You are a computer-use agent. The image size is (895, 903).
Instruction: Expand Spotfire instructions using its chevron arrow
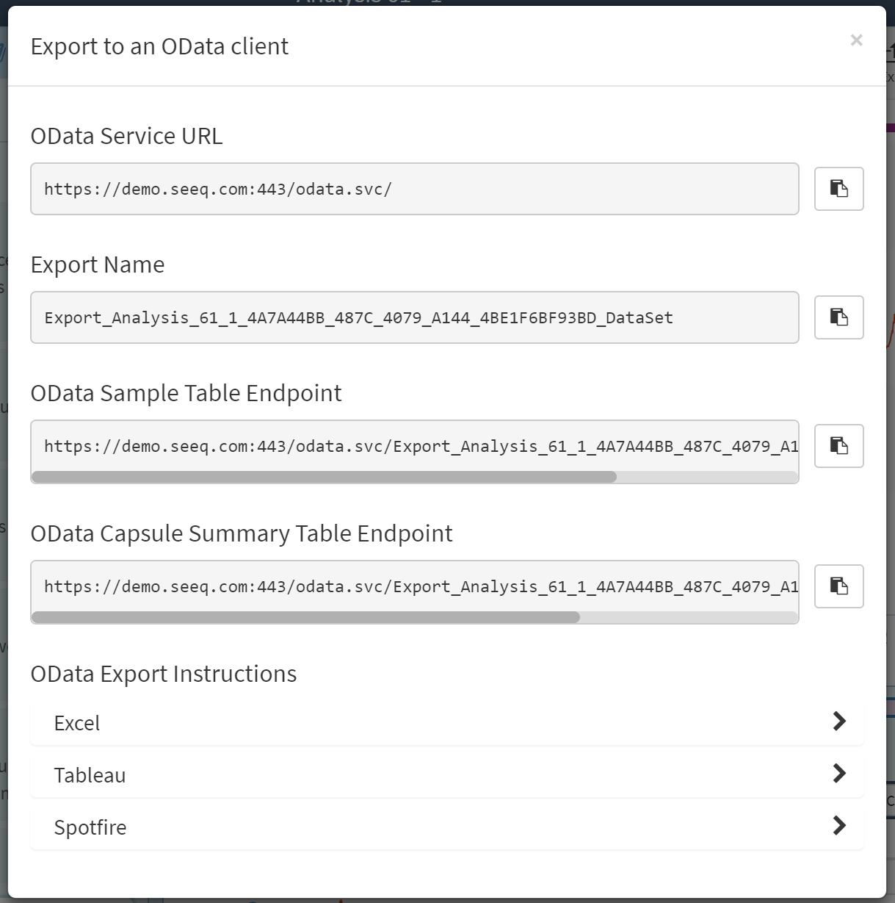pos(839,826)
